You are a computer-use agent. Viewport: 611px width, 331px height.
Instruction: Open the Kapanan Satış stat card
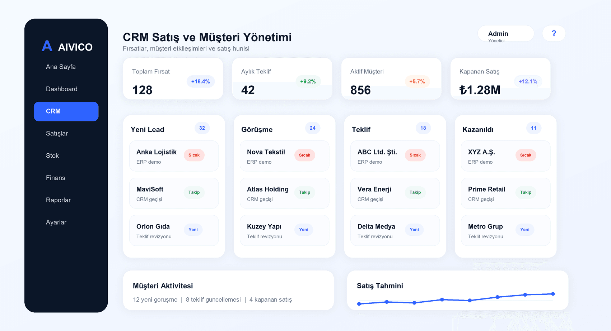(x=500, y=79)
